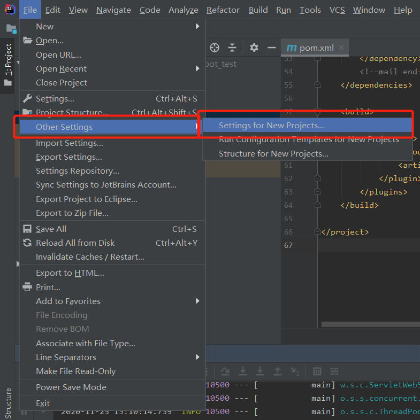Choose Export to Zip File
Image resolution: width=420 pixels, height=420 pixels.
pyautogui.click(x=112, y=213)
